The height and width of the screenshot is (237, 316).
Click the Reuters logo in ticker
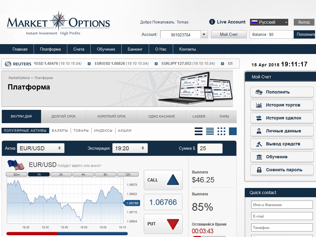(x=18, y=64)
